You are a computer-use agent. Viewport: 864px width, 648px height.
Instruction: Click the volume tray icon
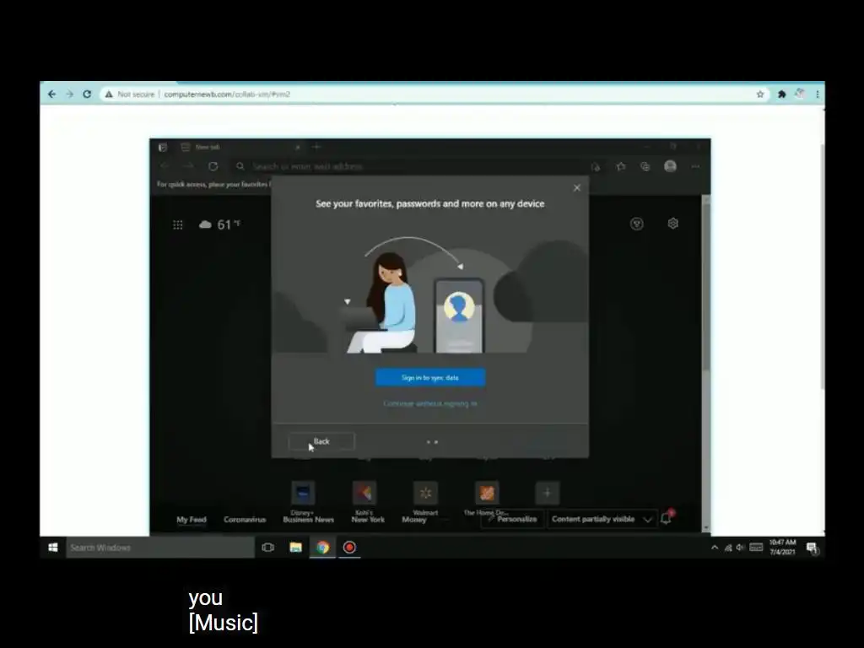click(x=740, y=547)
